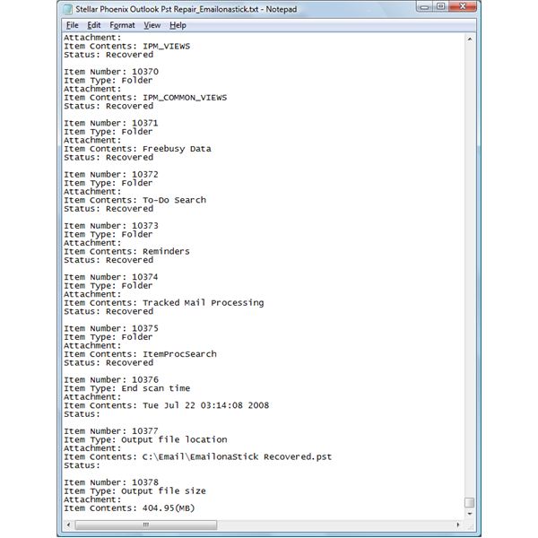Image resolution: width=538 pixels, height=538 pixels.
Task: Click the line 'Item Number: 10375'
Action: 111,328
